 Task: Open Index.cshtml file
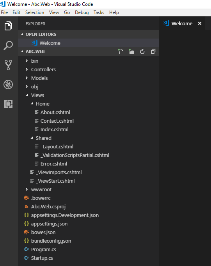click(x=89, y=129)
